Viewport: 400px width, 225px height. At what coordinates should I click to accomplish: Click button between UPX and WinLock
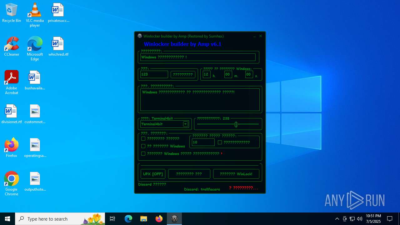(189, 174)
